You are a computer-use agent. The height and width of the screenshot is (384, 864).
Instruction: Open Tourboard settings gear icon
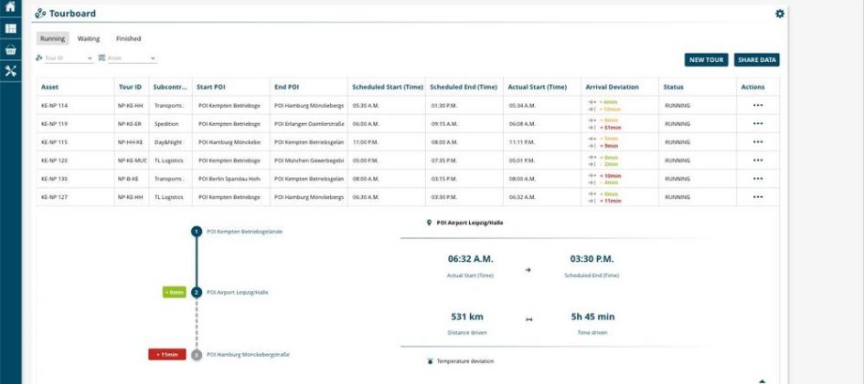click(779, 14)
